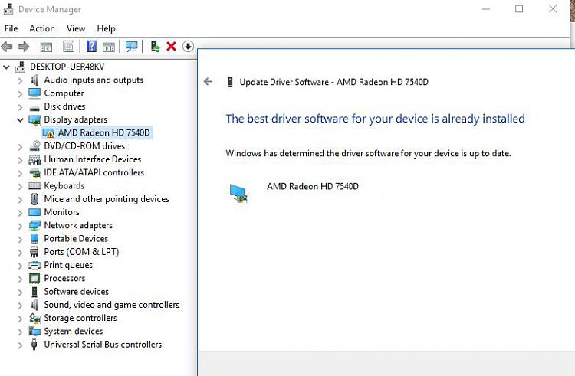This screenshot has height=376, width=575.
Task: Open the Properties toolbar icon
Action: 68,47
